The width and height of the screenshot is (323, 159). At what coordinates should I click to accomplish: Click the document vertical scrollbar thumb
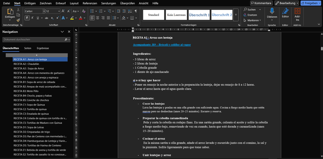tap(322, 49)
